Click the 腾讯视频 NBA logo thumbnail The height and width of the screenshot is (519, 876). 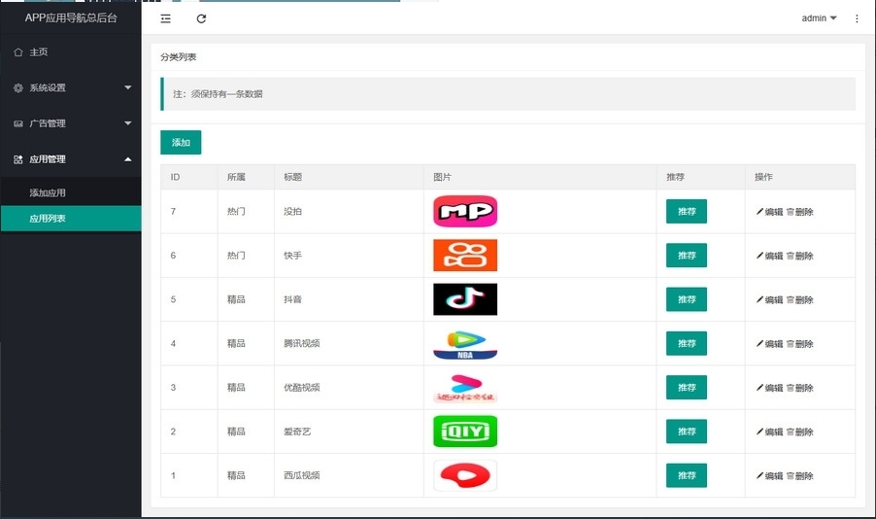tap(465, 343)
